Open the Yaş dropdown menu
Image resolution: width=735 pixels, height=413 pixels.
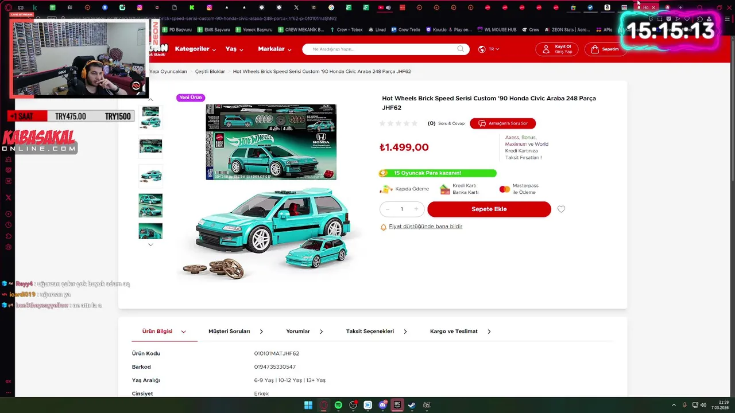[x=234, y=49]
